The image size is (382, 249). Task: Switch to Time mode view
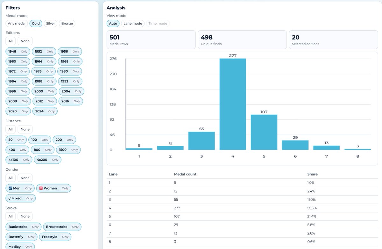(x=158, y=24)
